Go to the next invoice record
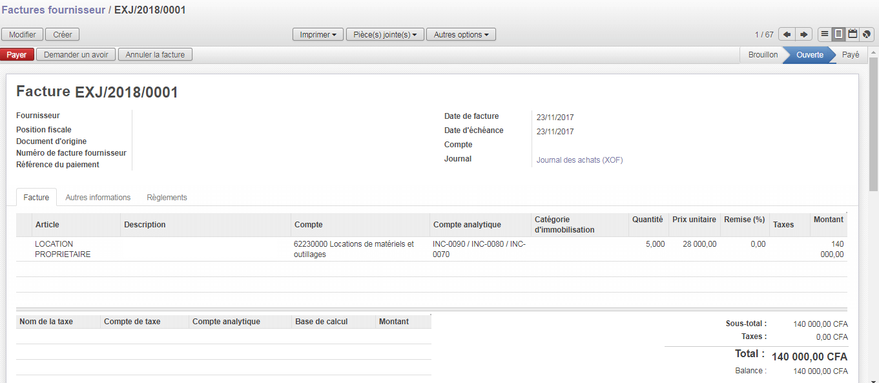Viewport: 879px width, 383px height. point(803,34)
